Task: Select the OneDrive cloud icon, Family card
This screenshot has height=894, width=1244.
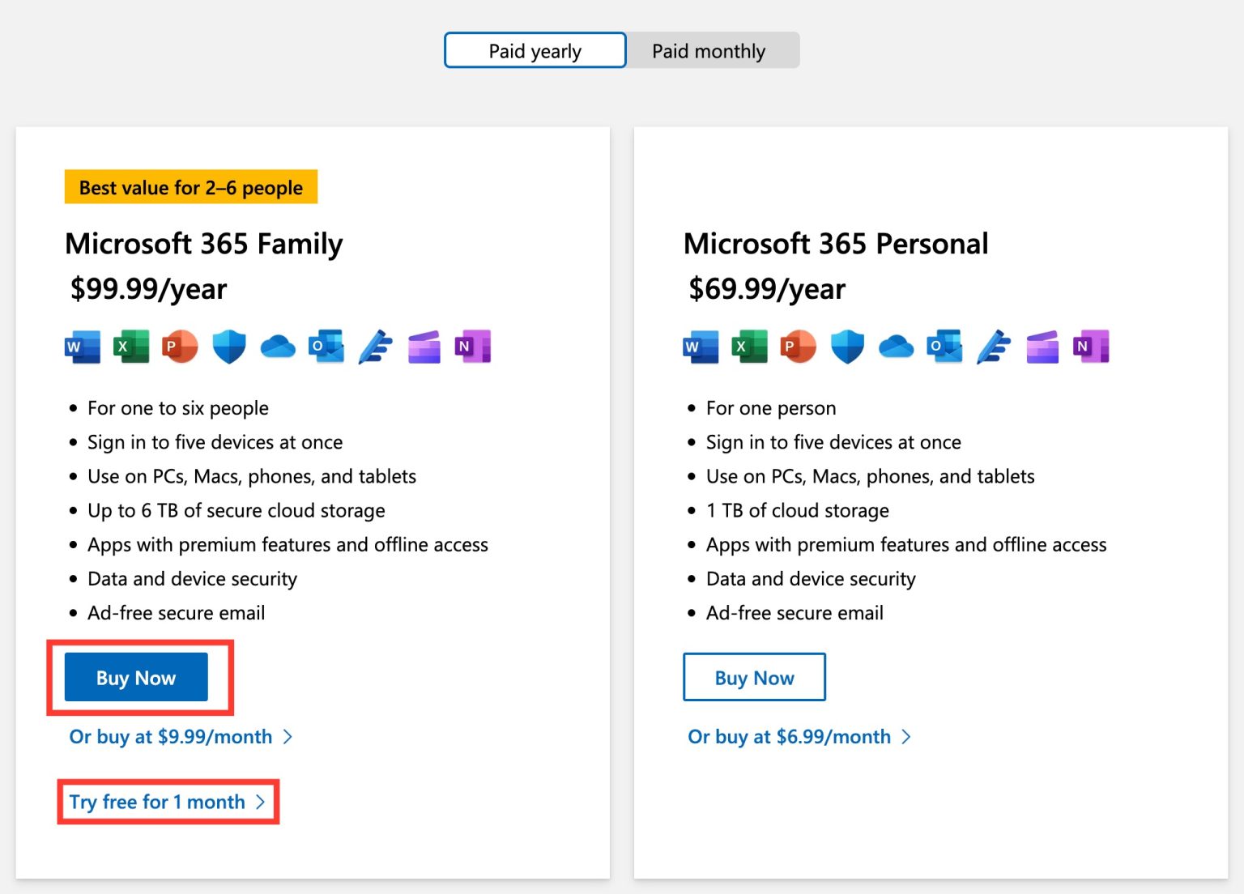Action: (277, 346)
